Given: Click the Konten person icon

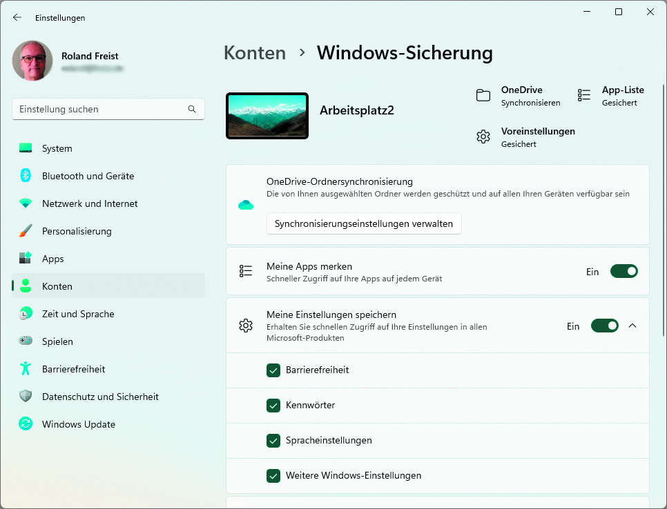Looking at the screenshot, I should [26, 286].
